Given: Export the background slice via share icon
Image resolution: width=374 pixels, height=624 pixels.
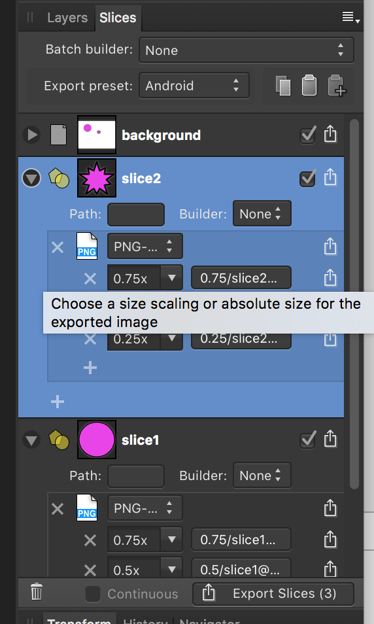Looking at the screenshot, I should [330, 134].
